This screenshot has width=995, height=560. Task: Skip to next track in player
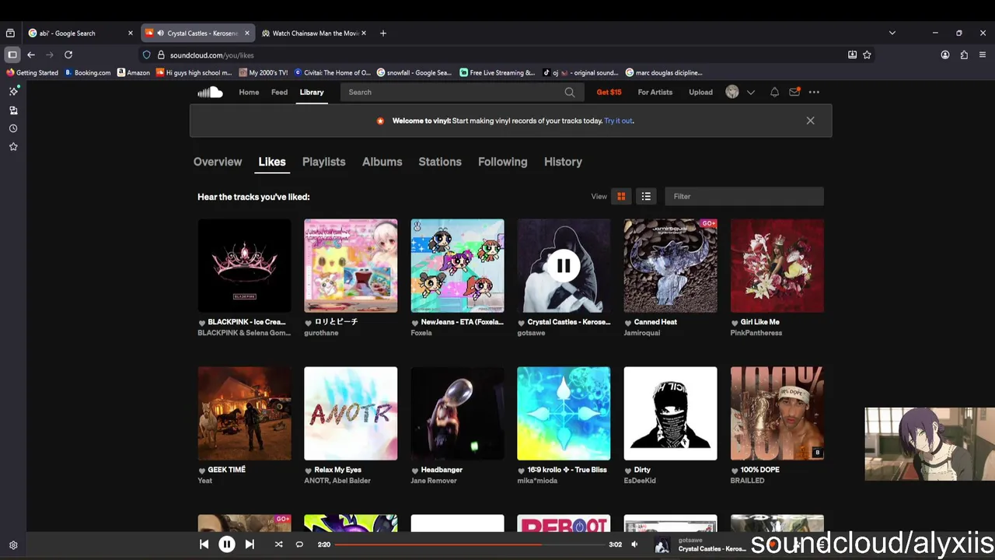point(250,544)
